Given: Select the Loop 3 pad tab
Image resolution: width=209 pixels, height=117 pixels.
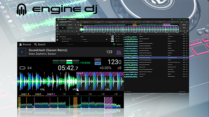Looking at the screenshot, I should (x=51, y=94).
